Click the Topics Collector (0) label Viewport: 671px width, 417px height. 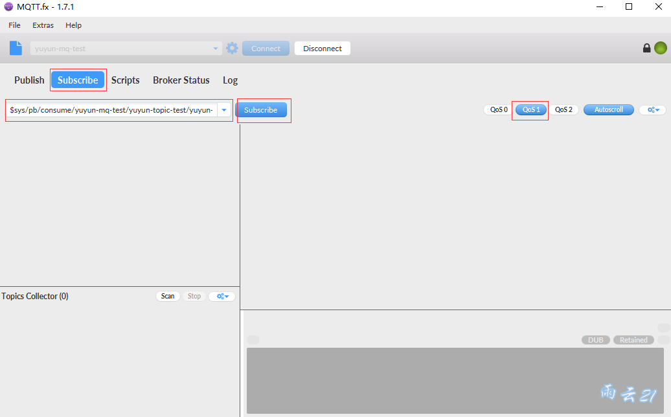click(x=35, y=296)
